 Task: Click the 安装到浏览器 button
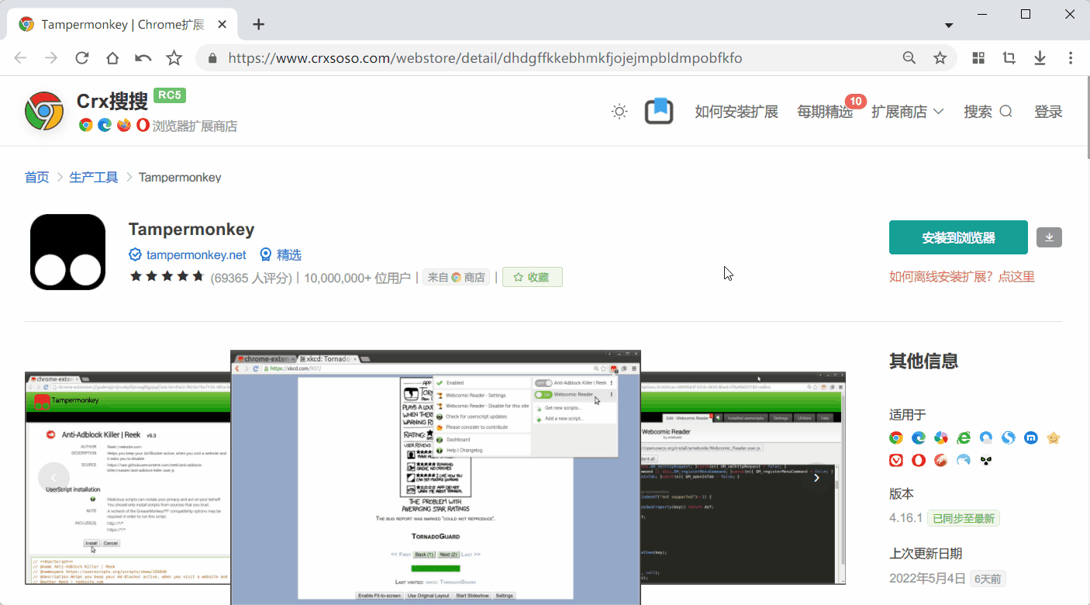(958, 237)
